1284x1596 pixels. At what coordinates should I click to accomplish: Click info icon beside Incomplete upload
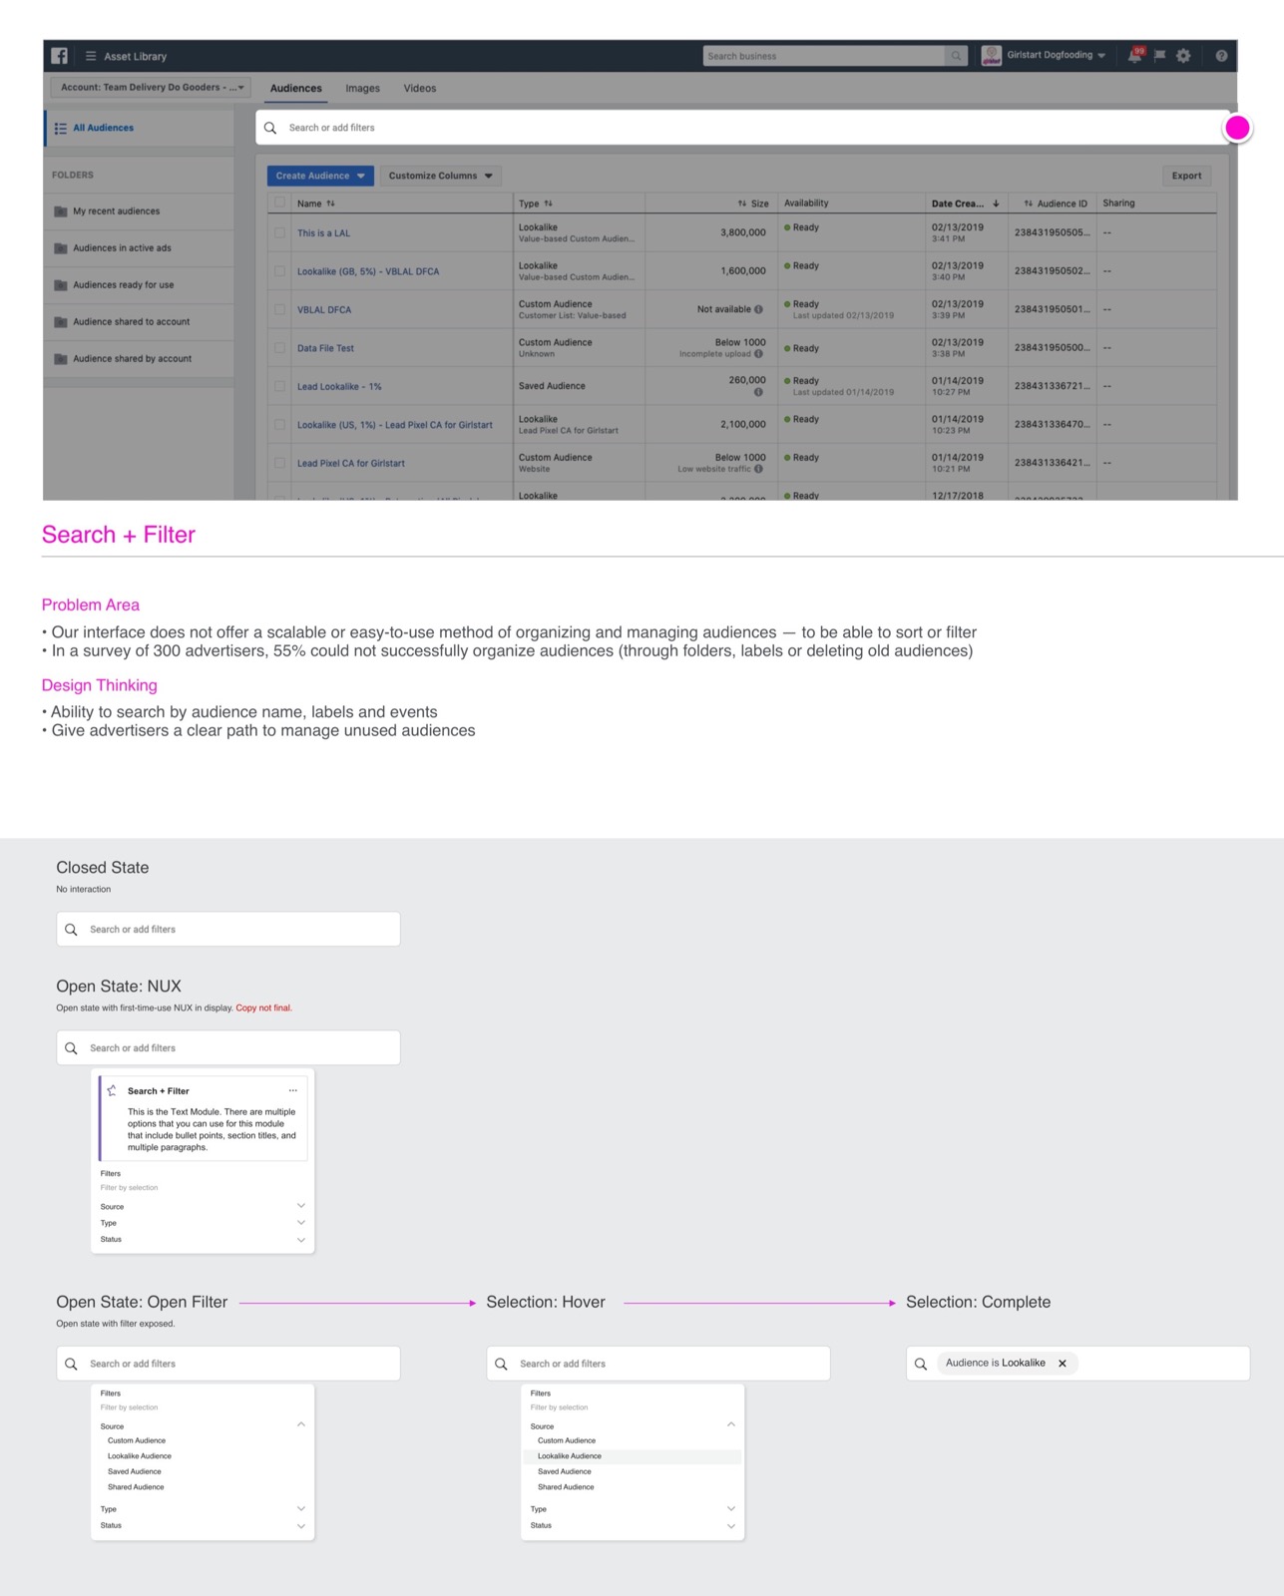point(758,354)
